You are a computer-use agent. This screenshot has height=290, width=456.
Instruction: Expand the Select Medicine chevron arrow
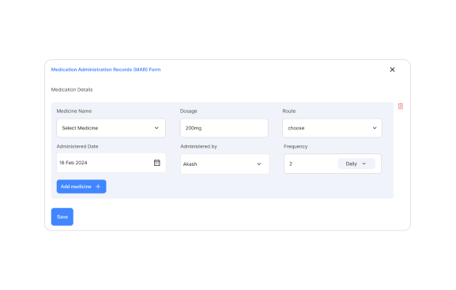point(156,128)
